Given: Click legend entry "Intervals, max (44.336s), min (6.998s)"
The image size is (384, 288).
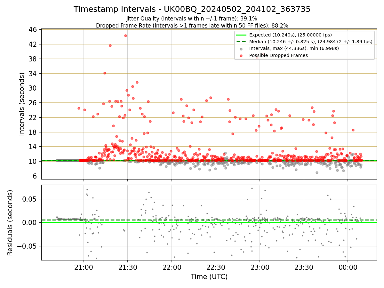Looking at the screenshot, I should coord(294,48).
